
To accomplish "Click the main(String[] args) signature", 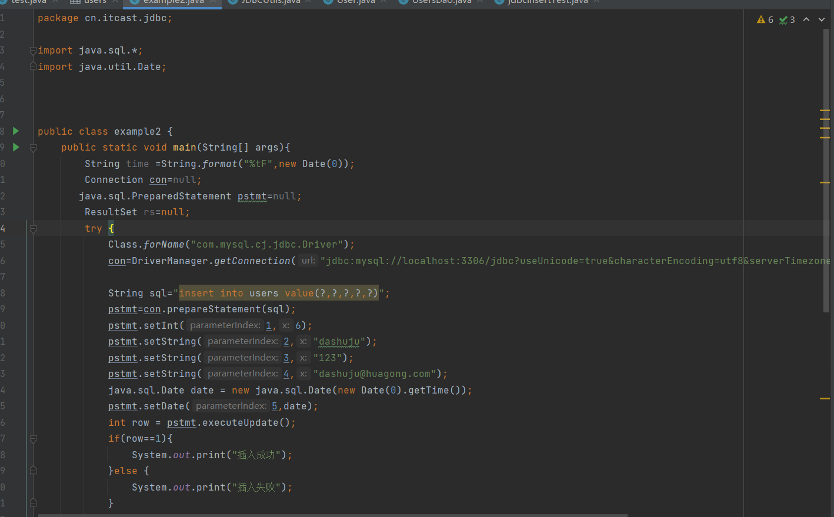I will (228, 148).
